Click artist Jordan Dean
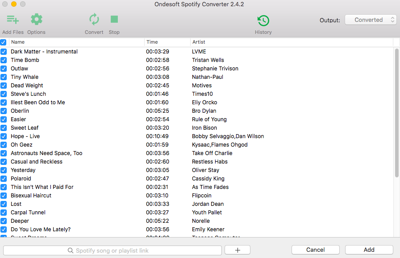 click(x=208, y=204)
